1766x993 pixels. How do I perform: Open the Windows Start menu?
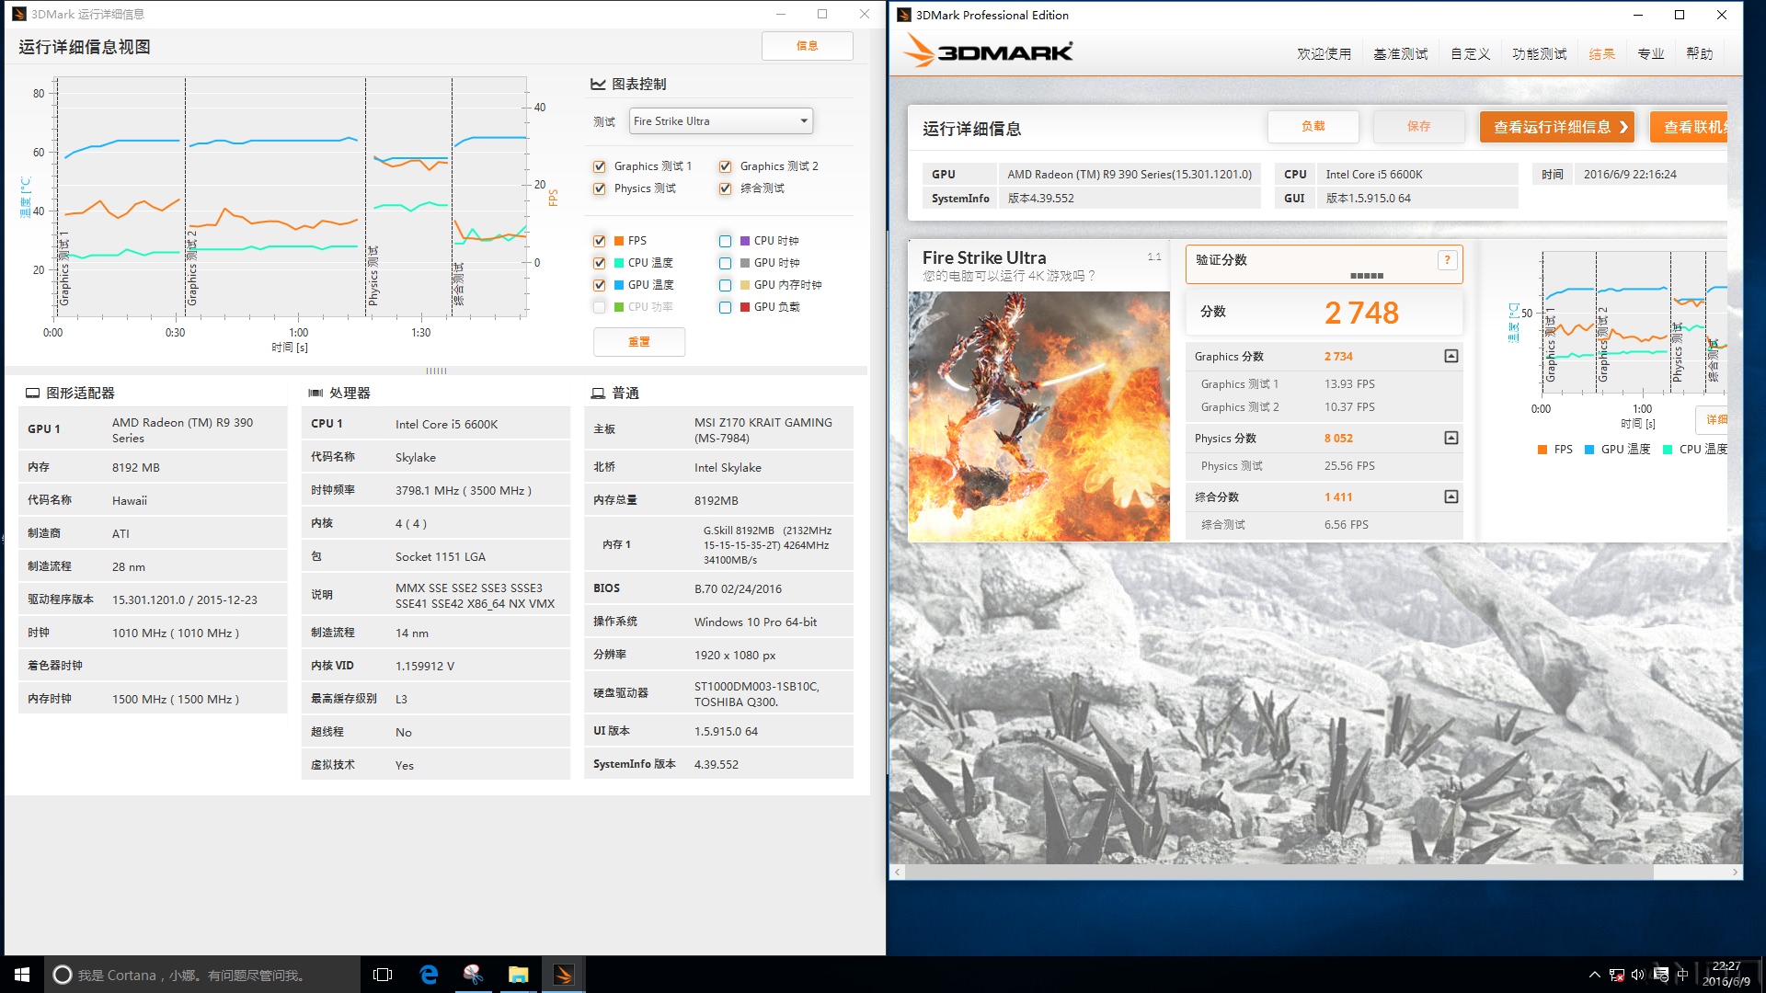22,975
